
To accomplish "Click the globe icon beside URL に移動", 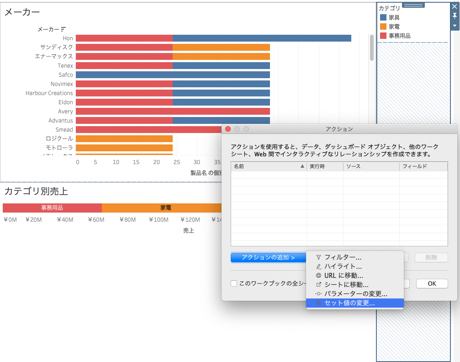I will (318, 276).
